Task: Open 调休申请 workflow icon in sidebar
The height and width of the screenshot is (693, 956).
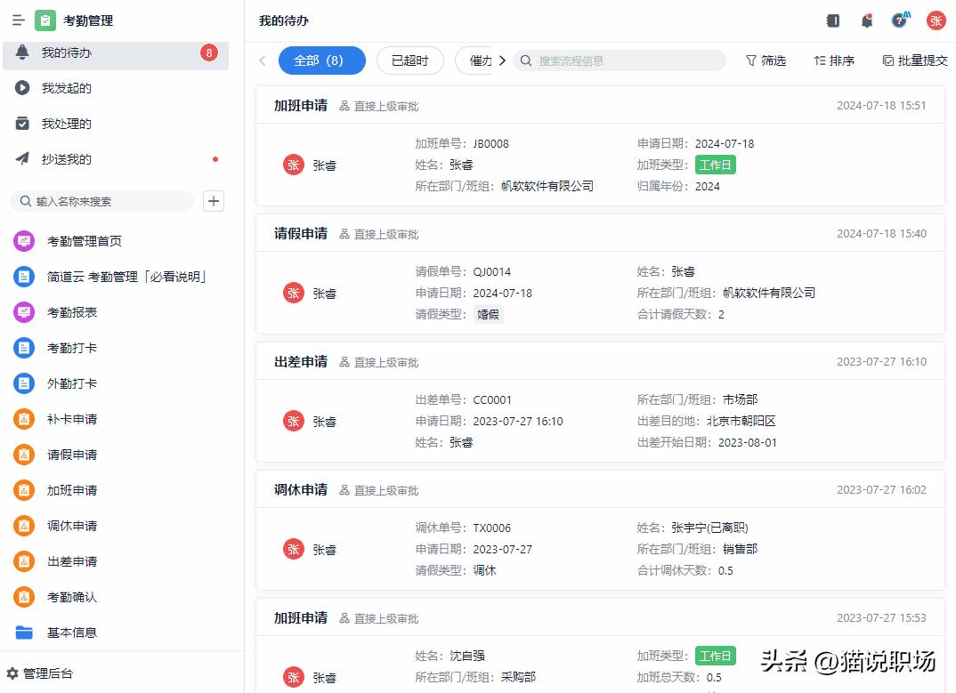Action: pyautogui.click(x=24, y=526)
